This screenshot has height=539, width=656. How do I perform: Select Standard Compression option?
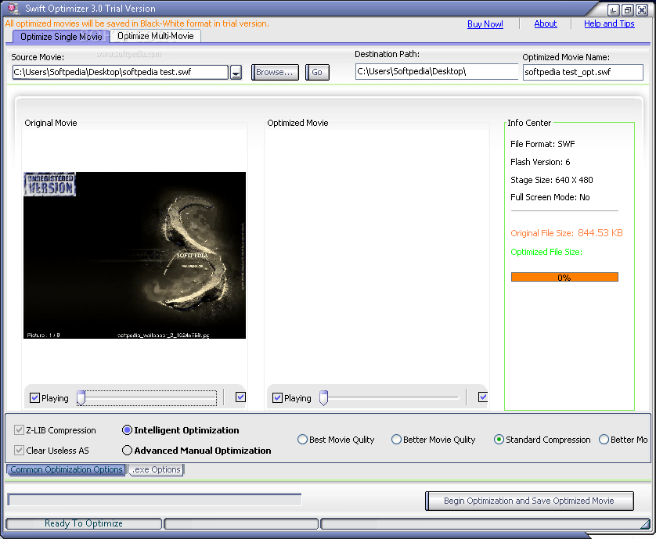pyautogui.click(x=499, y=440)
